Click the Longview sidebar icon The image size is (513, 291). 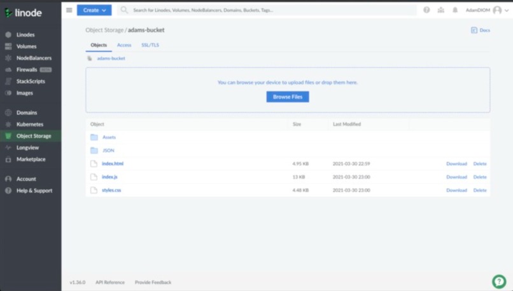click(8, 147)
